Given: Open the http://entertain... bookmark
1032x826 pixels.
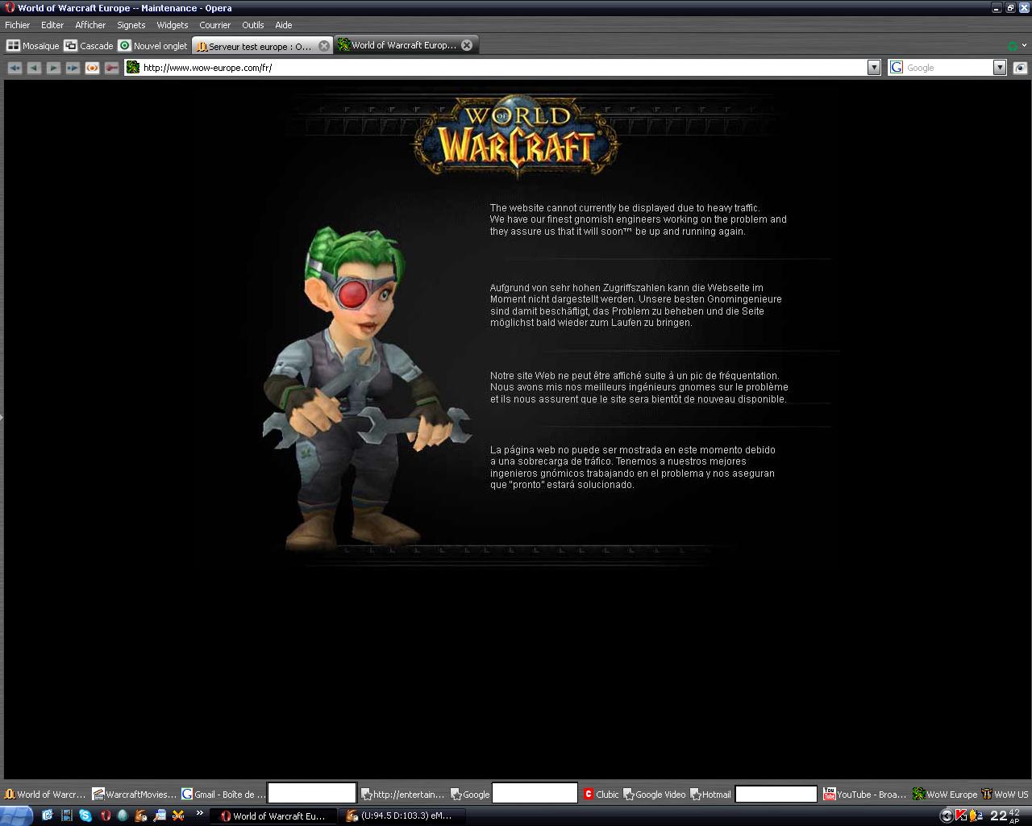Looking at the screenshot, I should point(403,795).
